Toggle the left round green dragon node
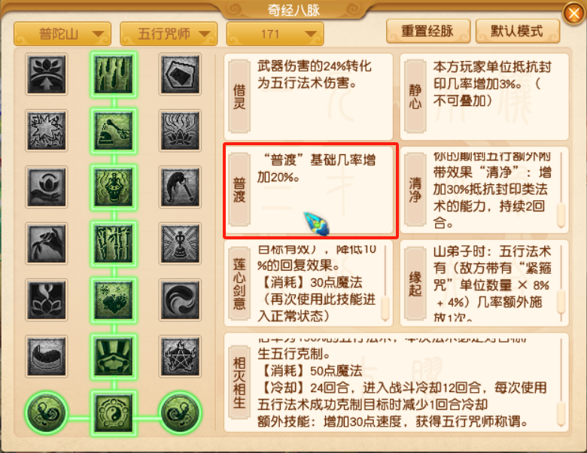This screenshot has height=453, width=587. [47, 413]
